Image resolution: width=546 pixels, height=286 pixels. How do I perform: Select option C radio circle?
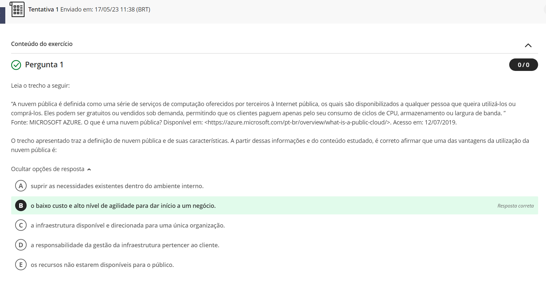point(21,225)
